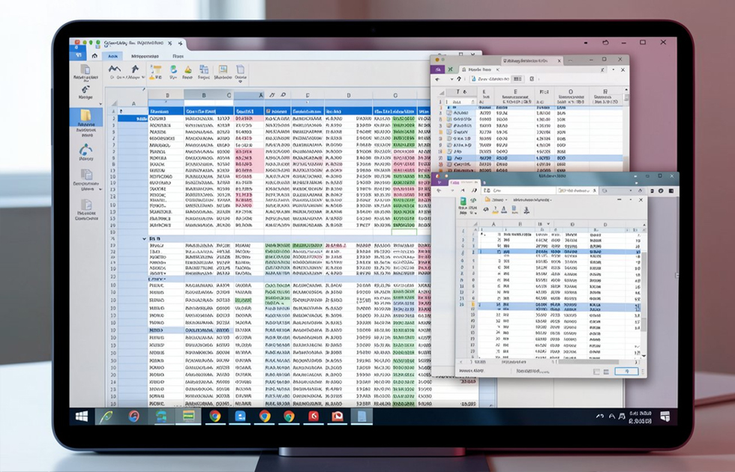The height and width of the screenshot is (472, 735).
Task: Open notification center in the system tray
Action: tap(664, 416)
